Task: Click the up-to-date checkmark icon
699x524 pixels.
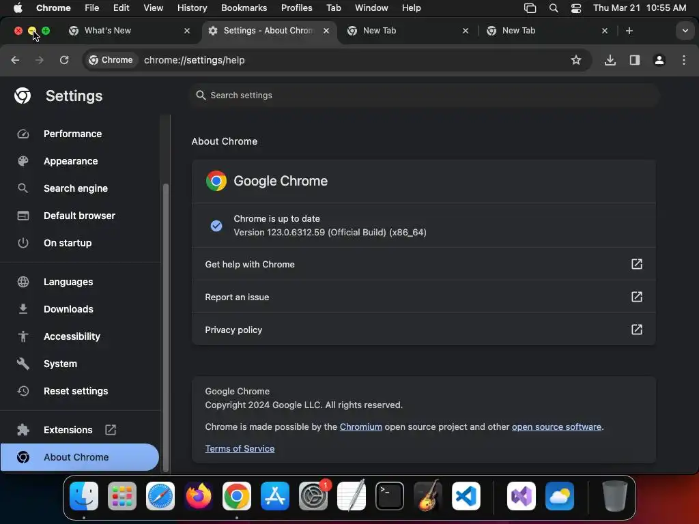Action: pos(216,226)
